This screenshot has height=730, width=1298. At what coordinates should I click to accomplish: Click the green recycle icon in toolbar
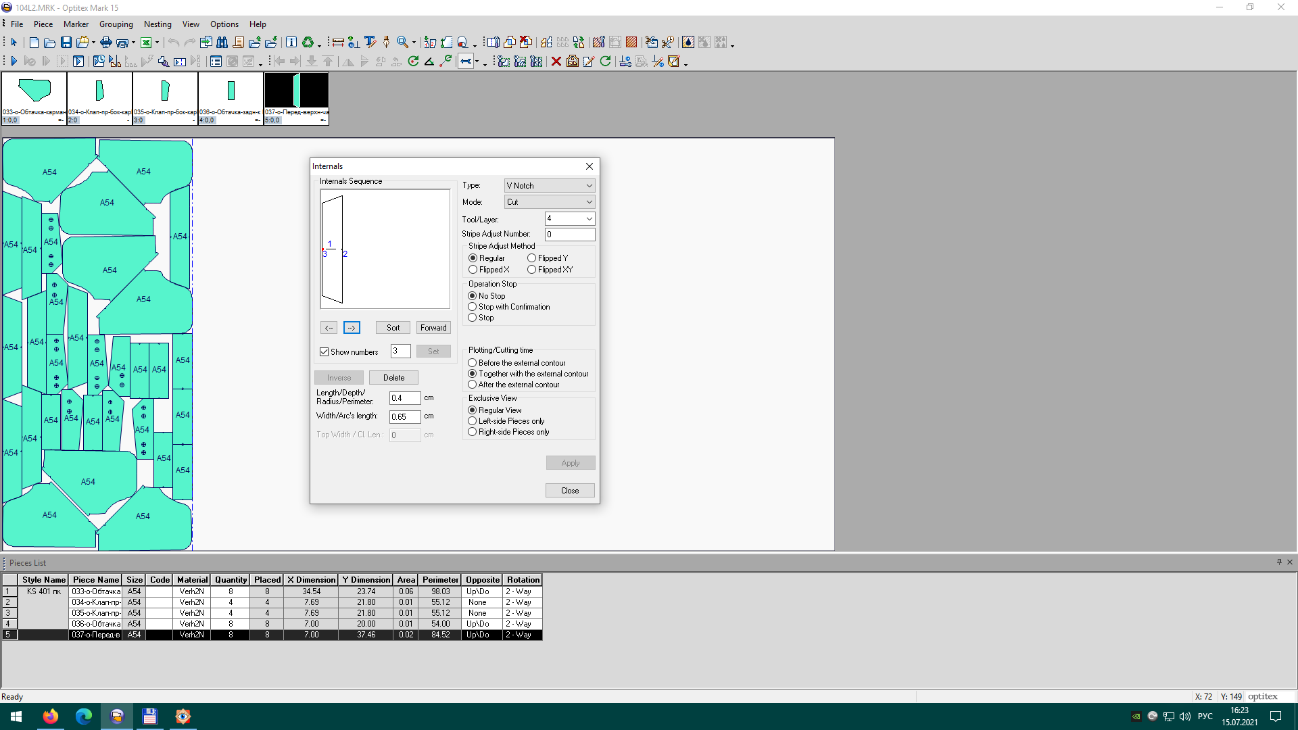pos(308,43)
